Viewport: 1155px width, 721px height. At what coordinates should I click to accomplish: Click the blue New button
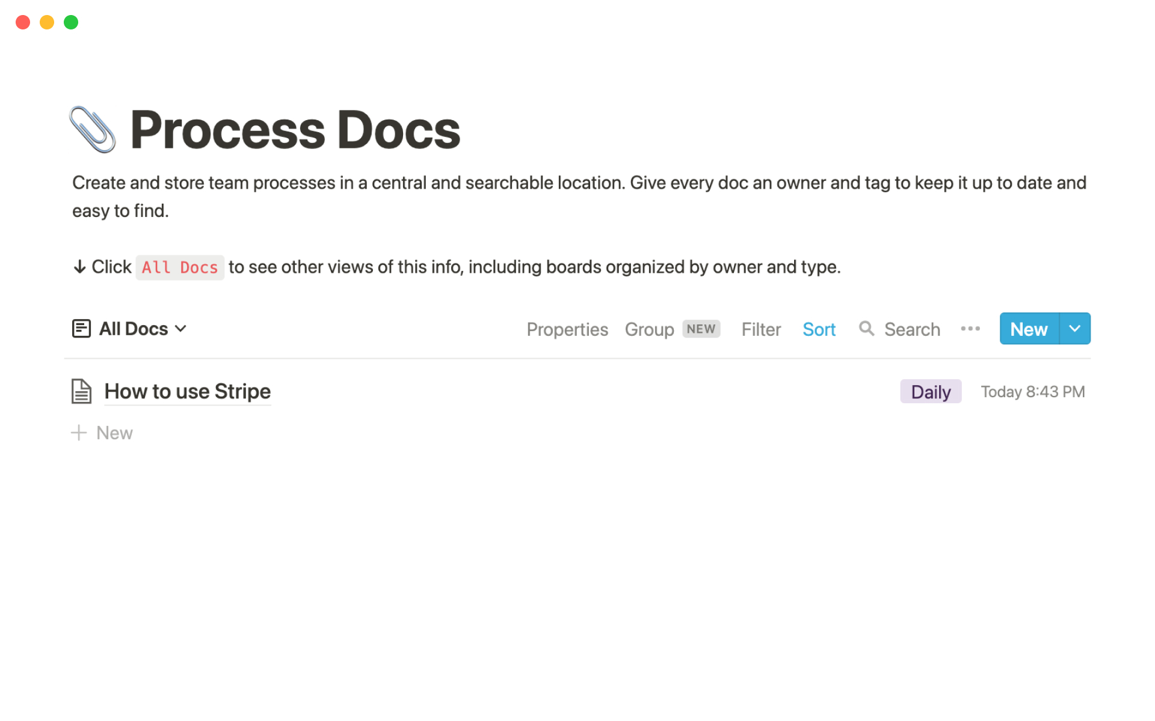[x=1029, y=329]
